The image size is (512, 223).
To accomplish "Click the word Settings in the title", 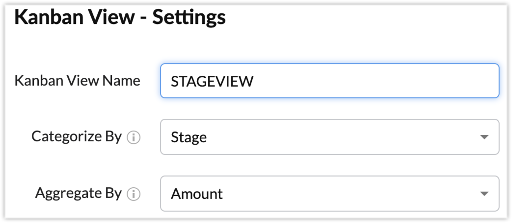I will point(189,18).
